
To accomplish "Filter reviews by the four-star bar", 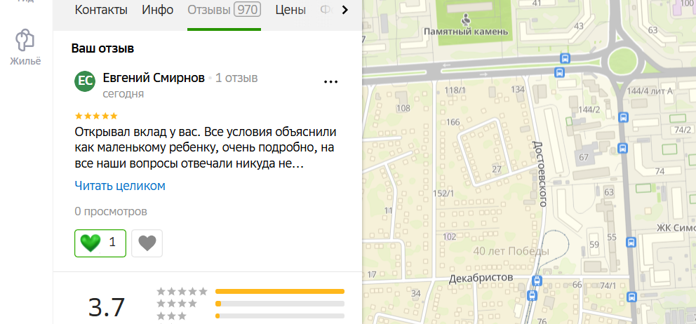I will pos(280,304).
